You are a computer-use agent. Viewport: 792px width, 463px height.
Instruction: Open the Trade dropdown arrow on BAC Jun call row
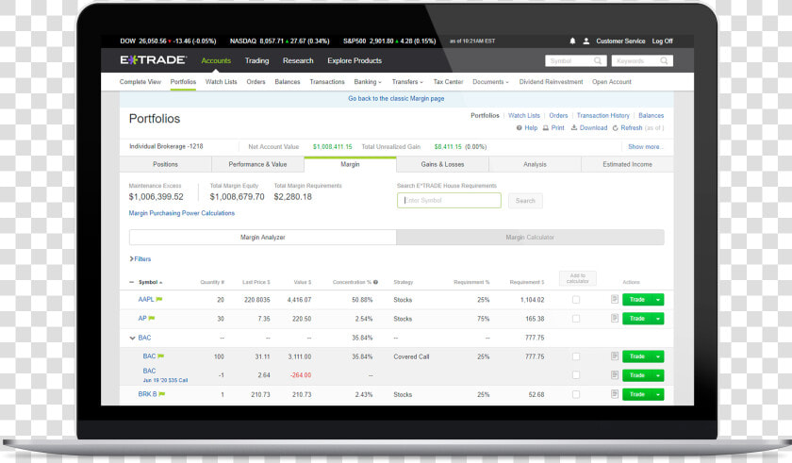[x=658, y=375]
